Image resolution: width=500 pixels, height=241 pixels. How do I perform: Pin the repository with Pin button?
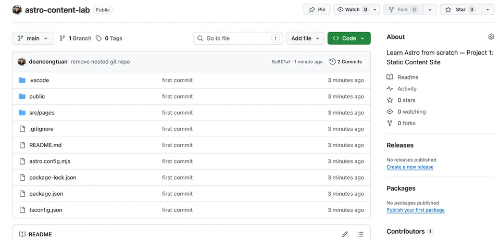pyautogui.click(x=317, y=9)
